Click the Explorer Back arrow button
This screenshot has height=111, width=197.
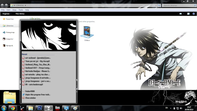click(x=2, y=6)
